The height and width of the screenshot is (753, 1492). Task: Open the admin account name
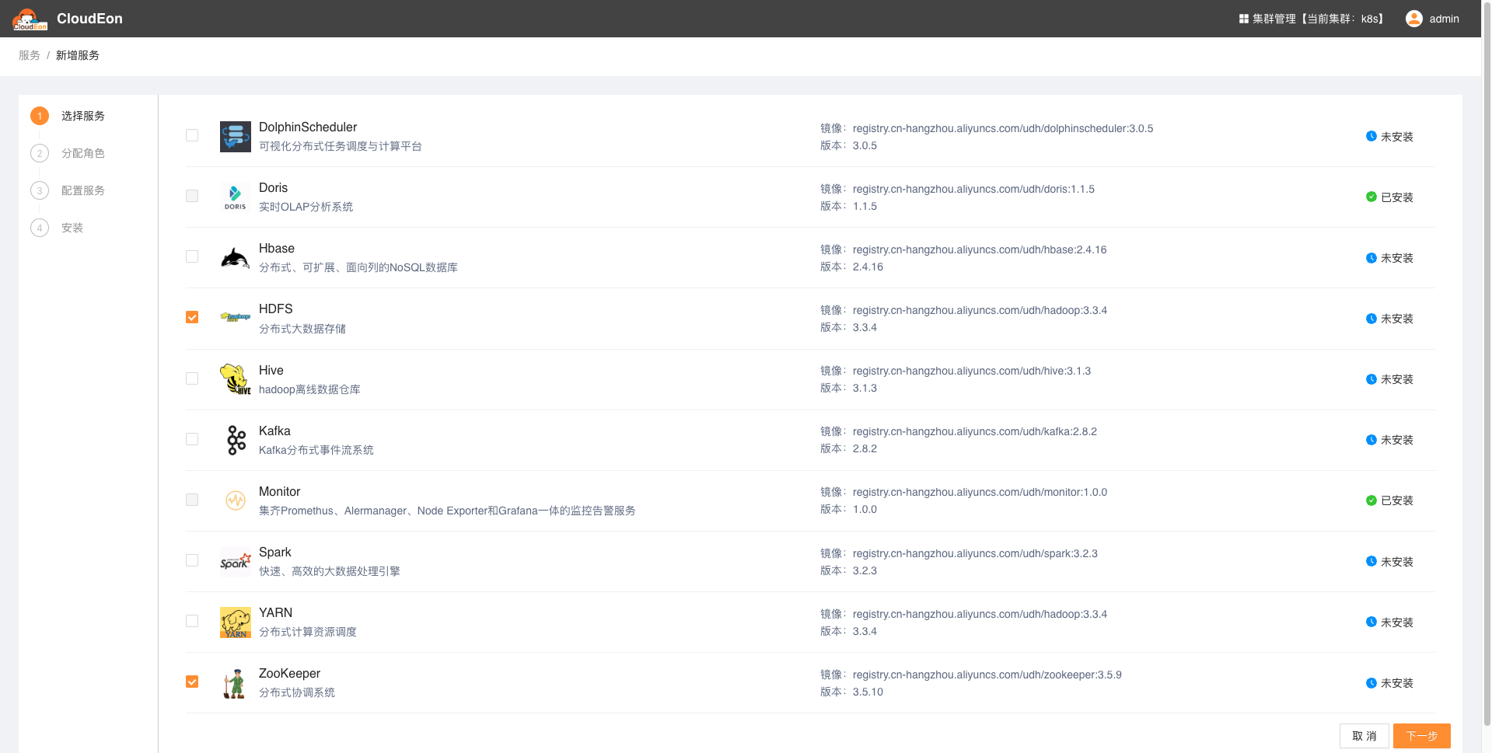pyautogui.click(x=1444, y=19)
